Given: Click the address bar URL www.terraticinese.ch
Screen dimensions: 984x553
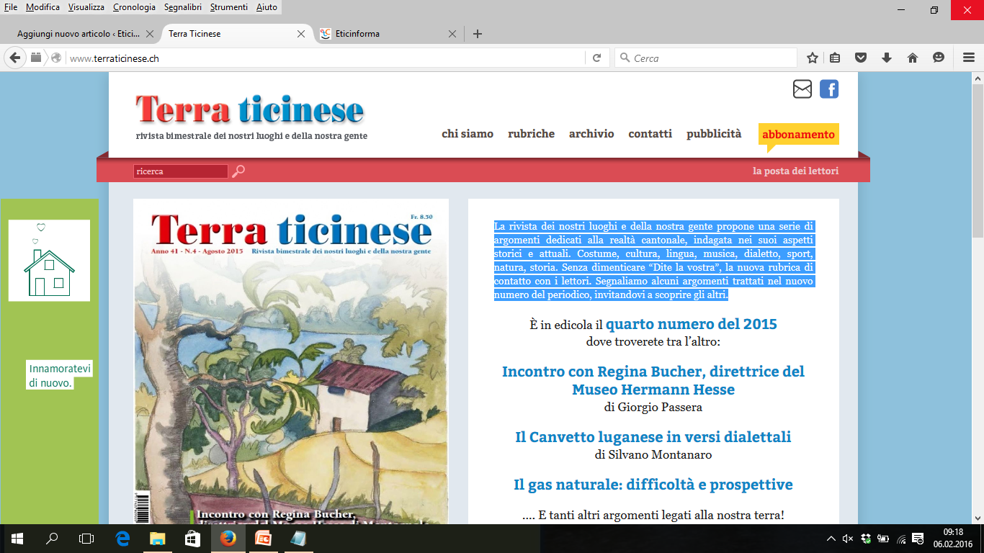Looking at the screenshot, I should (115, 58).
